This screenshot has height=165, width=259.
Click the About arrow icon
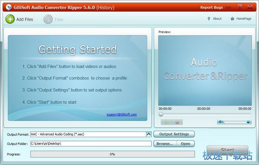[209, 19]
